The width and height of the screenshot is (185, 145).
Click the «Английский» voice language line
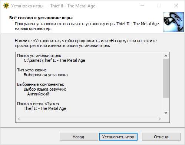(38, 94)
